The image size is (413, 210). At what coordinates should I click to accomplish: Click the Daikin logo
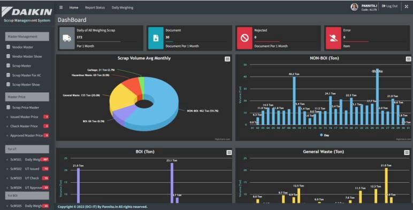pos(27,12)
